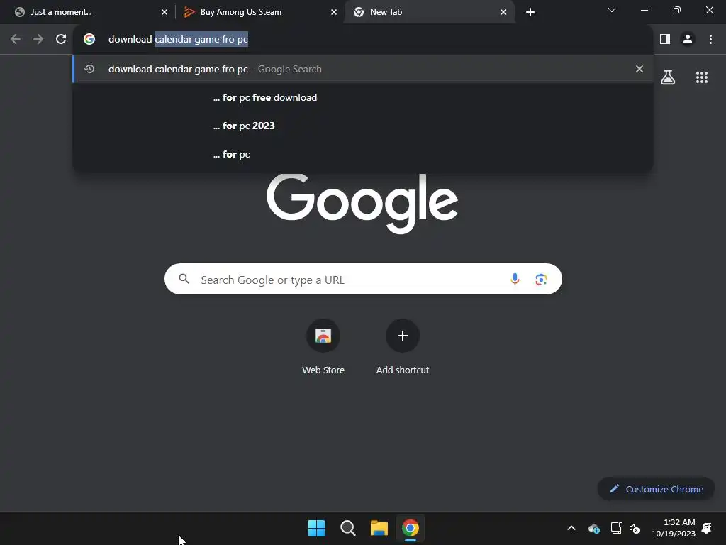Open Customize Chrome
Image resolution: width=726 pixels, height=545 pixels.
tap(656, 489)
